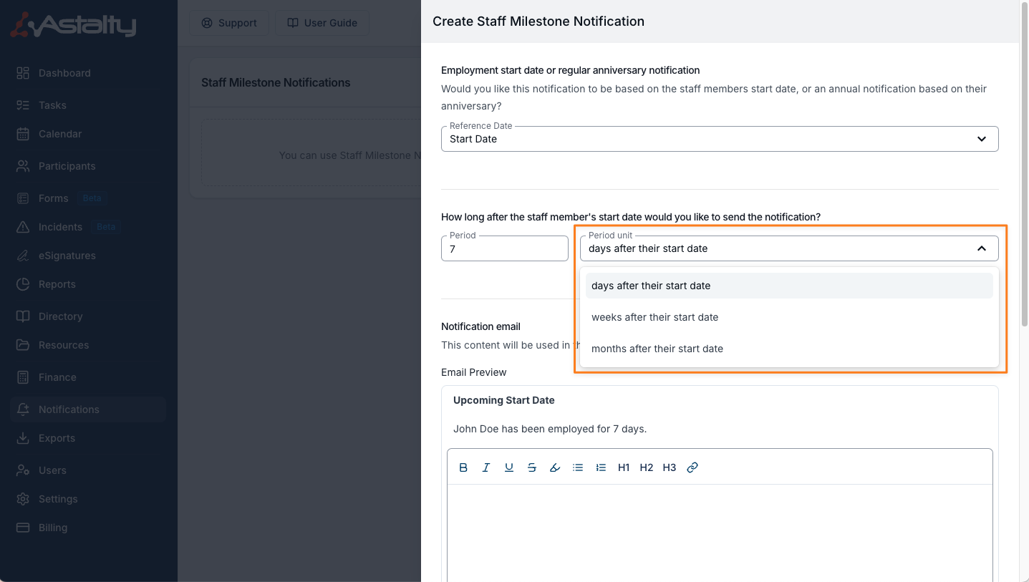Click the insert link icon
1029x582 pixels.
click(x=692, y=467)
